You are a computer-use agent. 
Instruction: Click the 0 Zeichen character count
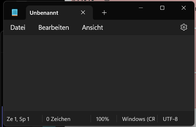pyautogui.click(x=58, y=119)
